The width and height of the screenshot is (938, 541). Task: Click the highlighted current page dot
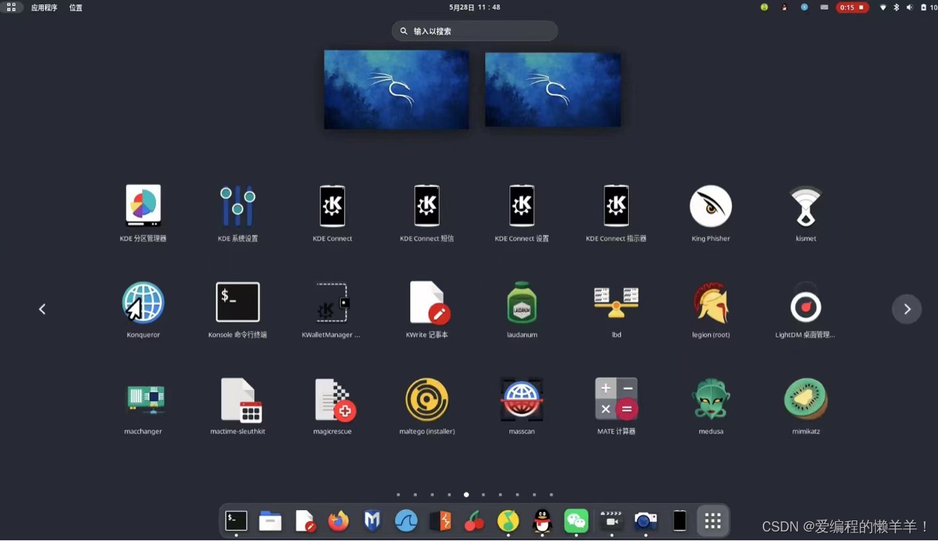[466, 495]
